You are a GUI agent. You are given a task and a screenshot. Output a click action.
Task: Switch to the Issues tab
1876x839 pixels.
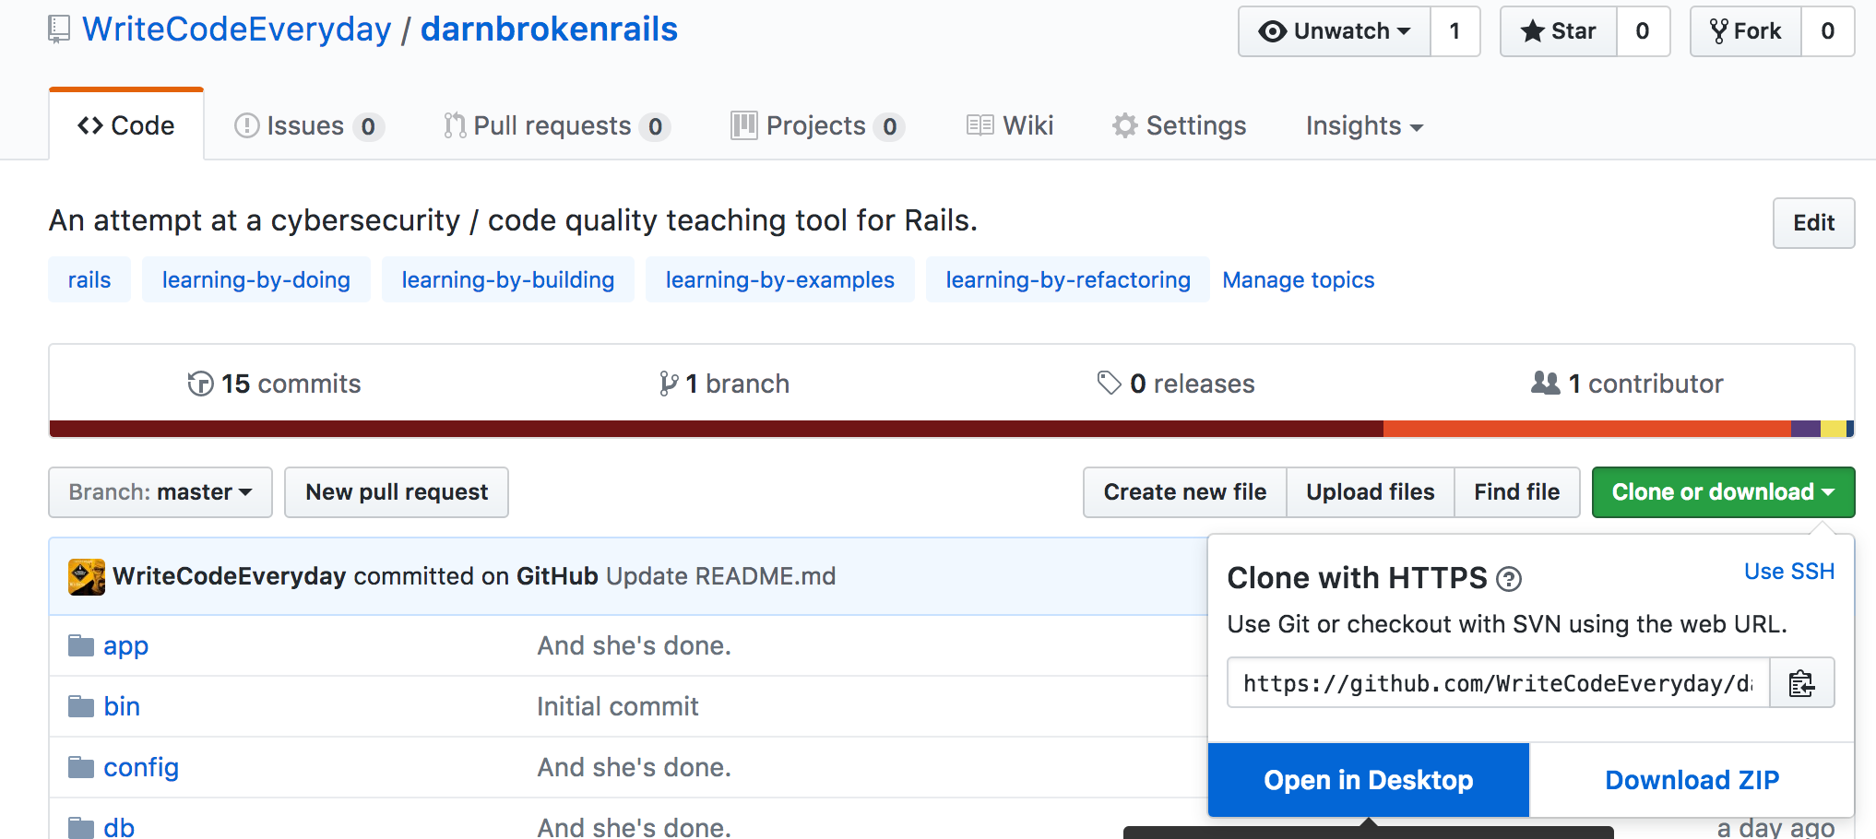[x=309, y=125]
